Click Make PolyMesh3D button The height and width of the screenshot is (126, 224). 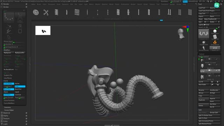tap(212, 19)
